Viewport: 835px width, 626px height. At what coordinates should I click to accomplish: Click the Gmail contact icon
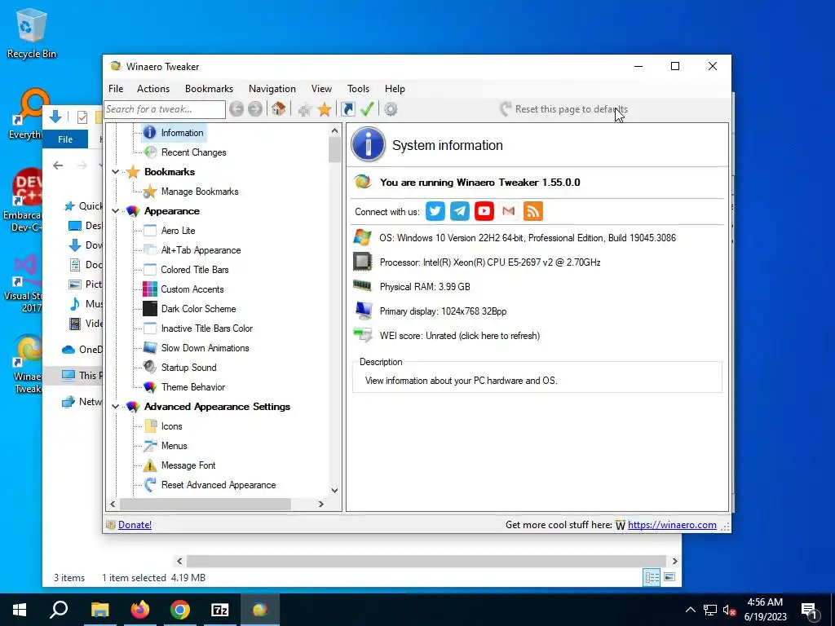tap(509, 211)
